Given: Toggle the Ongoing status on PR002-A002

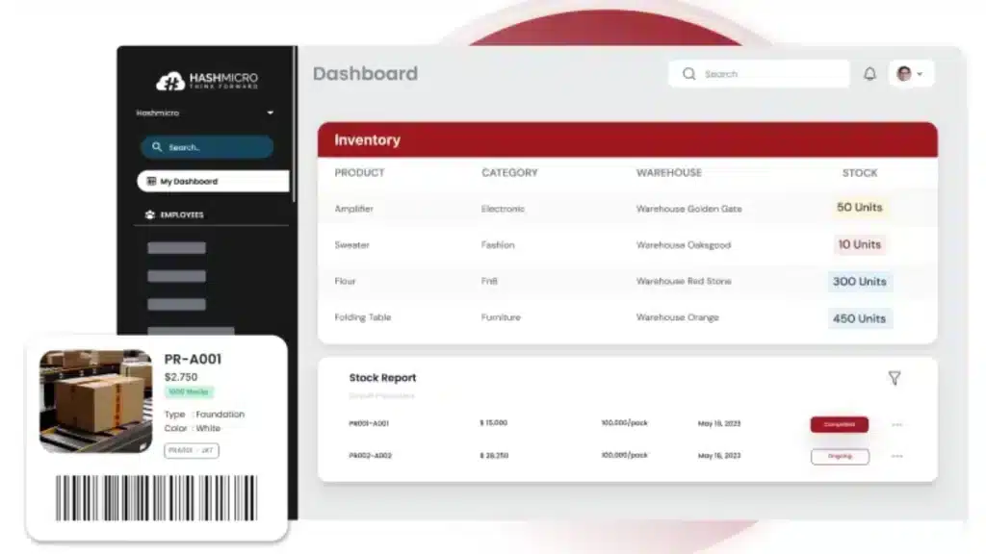Looking at the screenshot, I should pyautogui.click(x=839, y=456).
